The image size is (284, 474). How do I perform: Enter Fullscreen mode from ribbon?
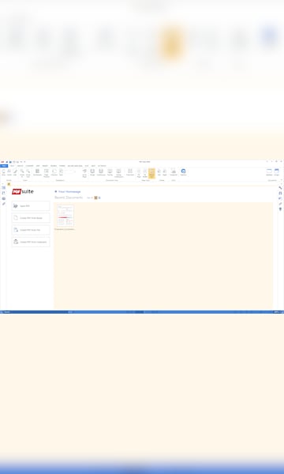(x=130, y=172)
